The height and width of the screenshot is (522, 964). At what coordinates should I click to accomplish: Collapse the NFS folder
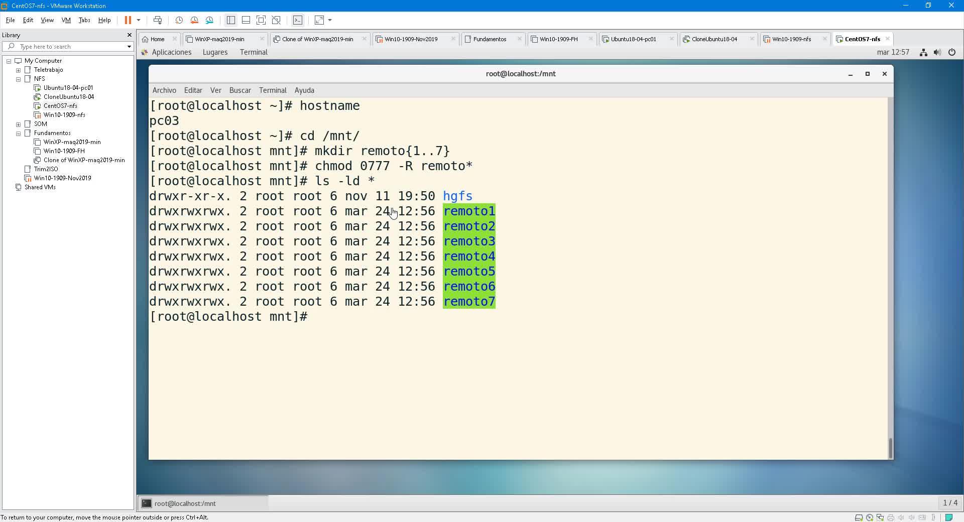[x=19, y=79]
